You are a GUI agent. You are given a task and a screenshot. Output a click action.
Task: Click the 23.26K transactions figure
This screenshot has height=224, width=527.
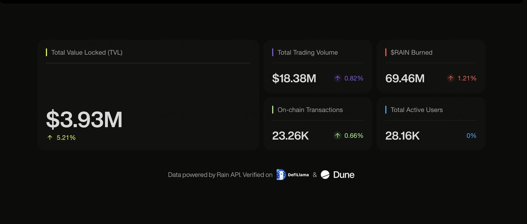(290, 136)
